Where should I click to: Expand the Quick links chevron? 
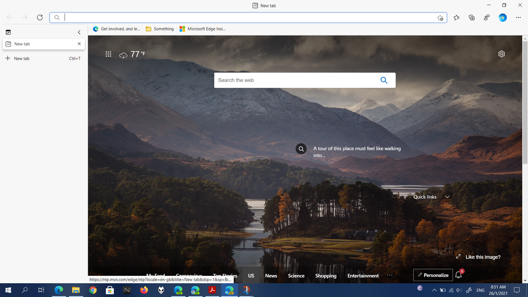pos(447,197)
